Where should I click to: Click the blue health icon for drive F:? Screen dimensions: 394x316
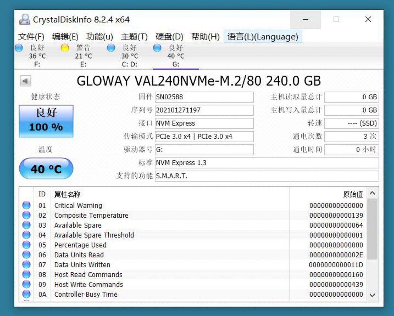[19, 48]
